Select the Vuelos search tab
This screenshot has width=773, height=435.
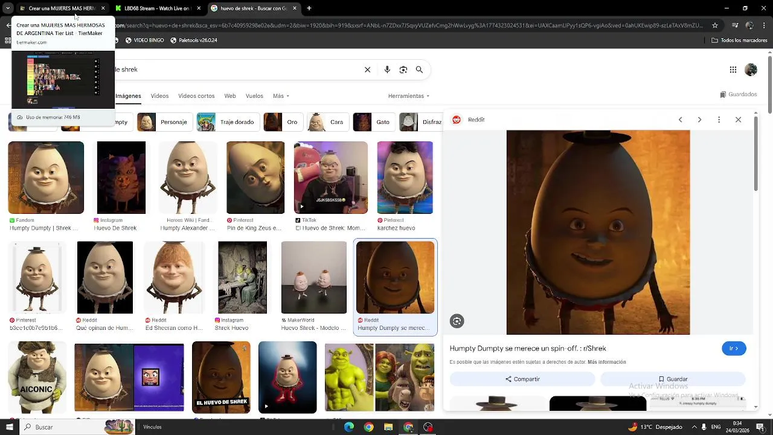[x=254, y=96]
